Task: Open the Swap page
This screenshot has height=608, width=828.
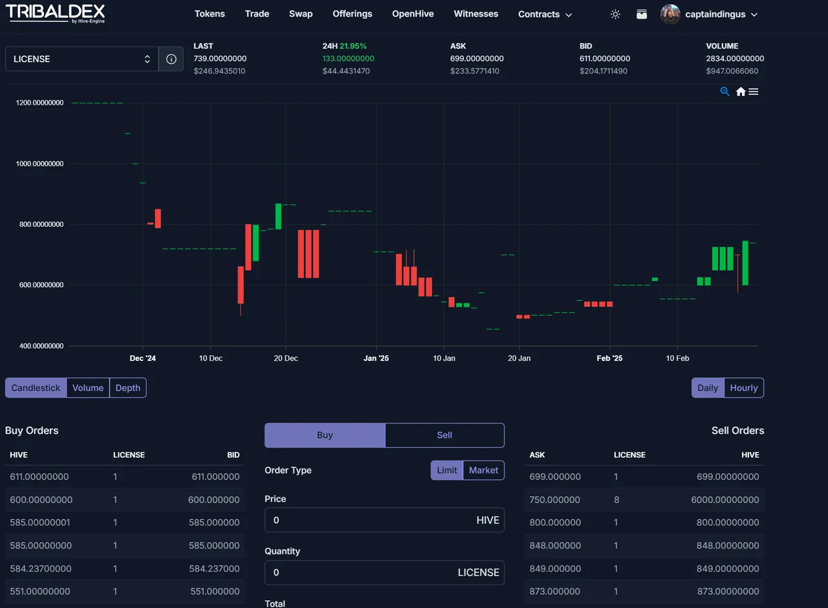Action: pyautogui.click(x=301, y=14)
